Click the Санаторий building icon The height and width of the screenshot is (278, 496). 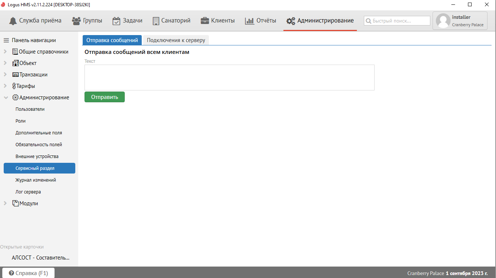(156, 21)
